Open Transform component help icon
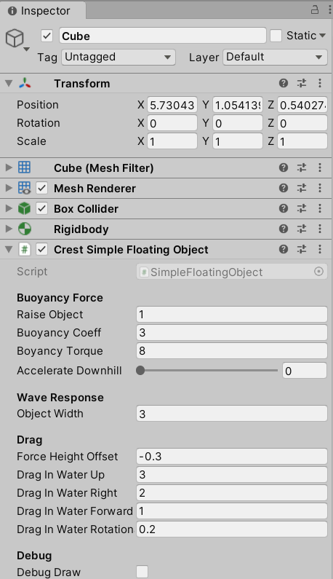Image resolution: width=333 pixels, height=579 pixels. 284,83
